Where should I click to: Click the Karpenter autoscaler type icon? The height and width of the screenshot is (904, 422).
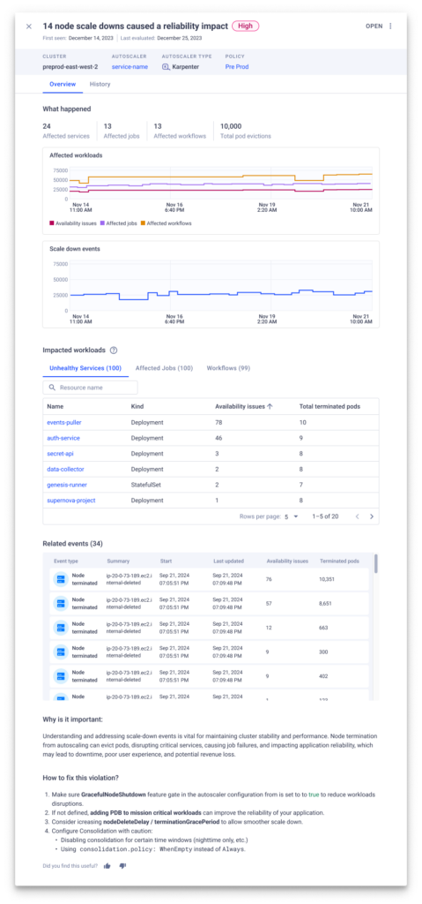[x=166, y=67]
